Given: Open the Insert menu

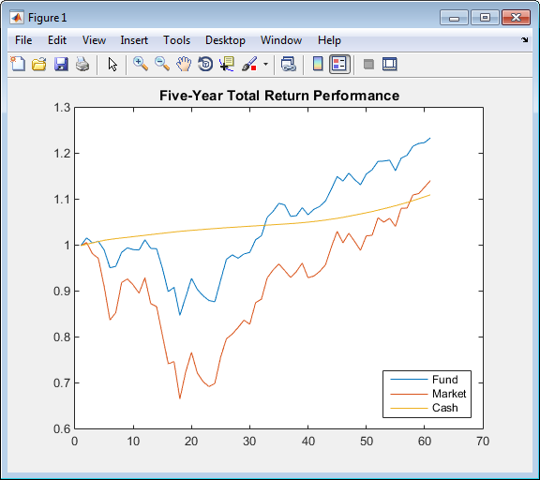Looking at the screenshot, I should pos(134,40).
